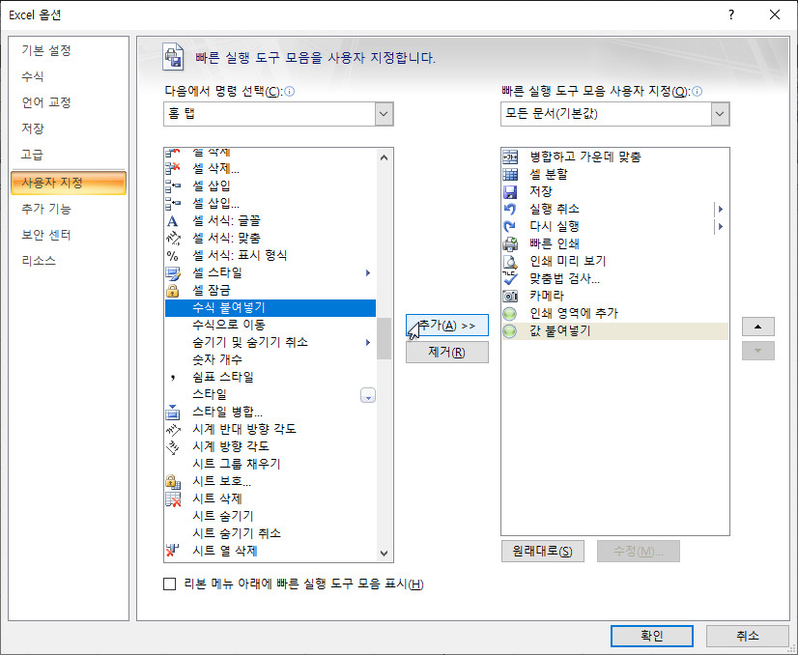Click the 셀 삭제... icon in command list
The height and width of the screenshot is (655, 798).
tap(173, 168)
